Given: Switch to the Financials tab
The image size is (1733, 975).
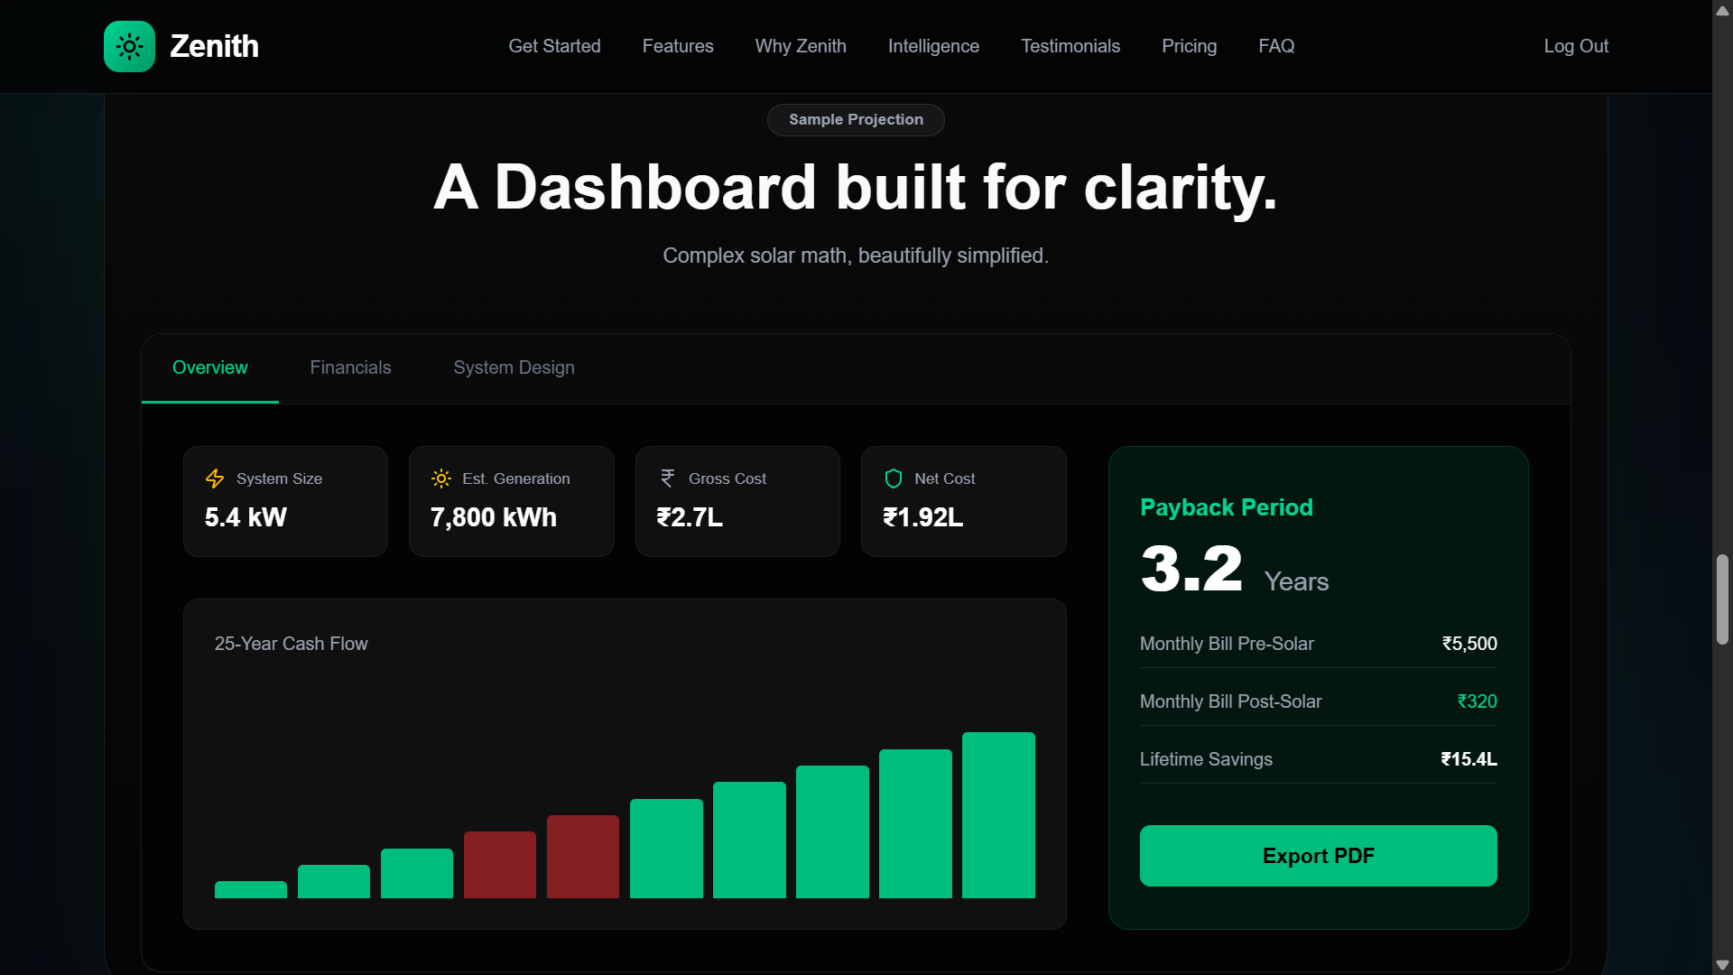Looking at the screenshot, I should 350,367.
